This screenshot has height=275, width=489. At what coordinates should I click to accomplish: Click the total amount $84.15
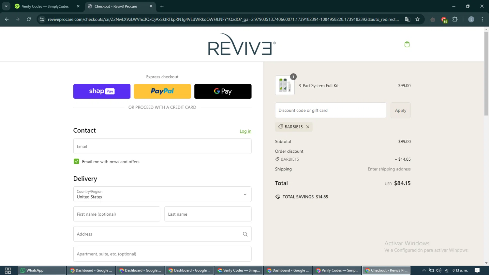click(x=402, y=183)
